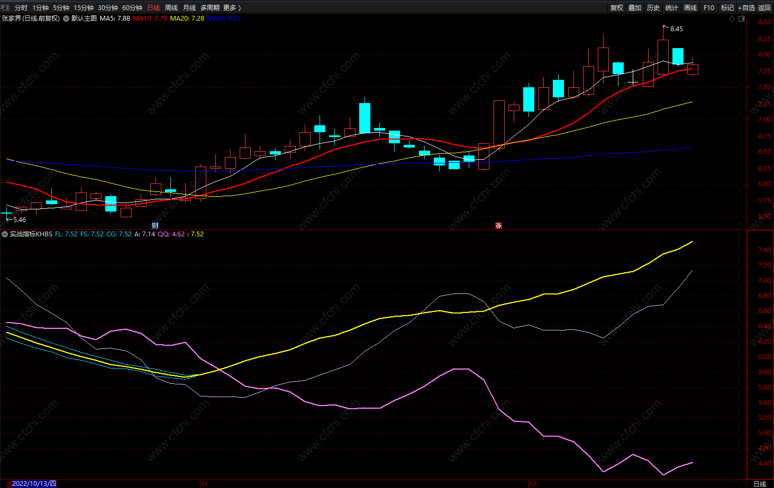Click the diamond icon at chart top-right

tap(732, 19)
